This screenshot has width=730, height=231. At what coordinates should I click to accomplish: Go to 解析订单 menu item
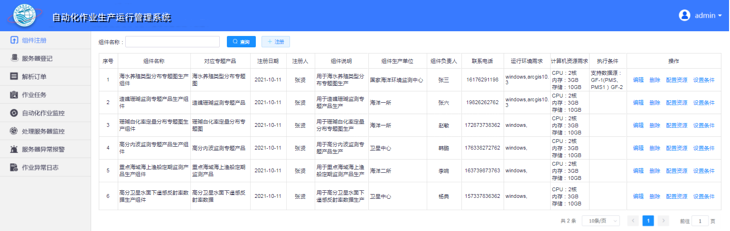pyautogui.click(x=46, y=76)
